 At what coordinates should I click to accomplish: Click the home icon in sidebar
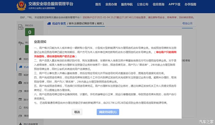click(21, 59)
